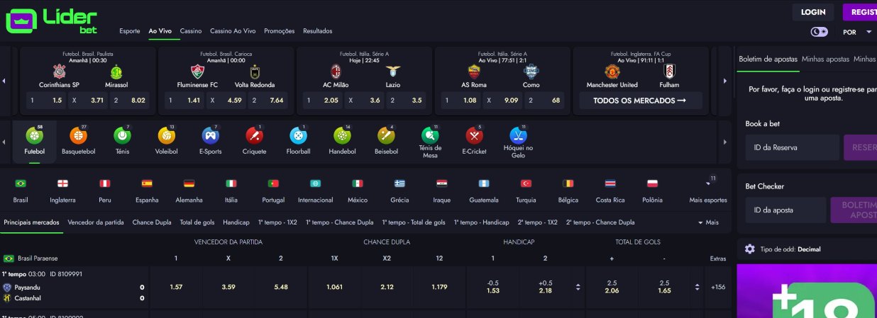Image resolution: width=877 pixels, height=318 pixels.
Task: Choose the Ténis sport icon
Action: (x=122, y=135)
